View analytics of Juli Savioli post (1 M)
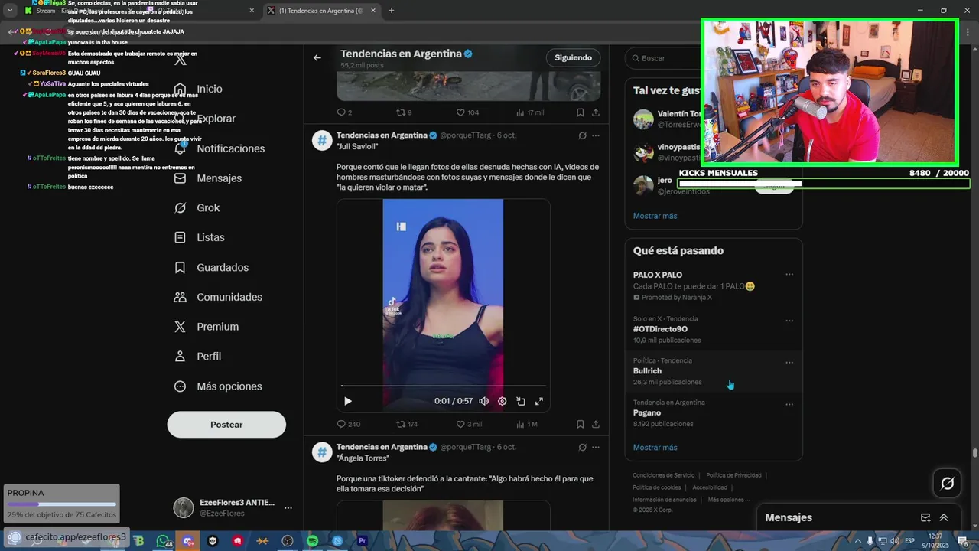Image resolution: width=979 pixels, height=551 pixels. click(527, 424)
